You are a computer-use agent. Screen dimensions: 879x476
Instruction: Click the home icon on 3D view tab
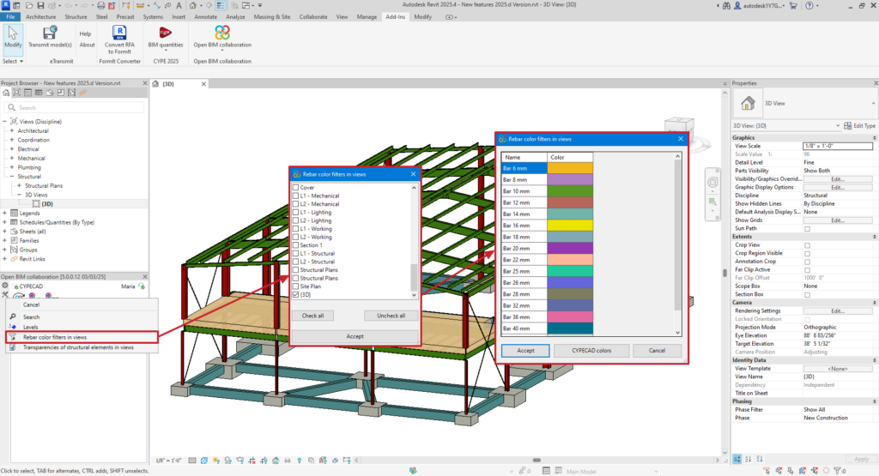pos(155,83)
